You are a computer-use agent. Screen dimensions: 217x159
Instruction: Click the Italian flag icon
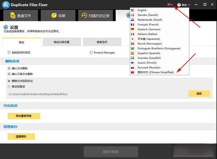click(x=132, y=34)
